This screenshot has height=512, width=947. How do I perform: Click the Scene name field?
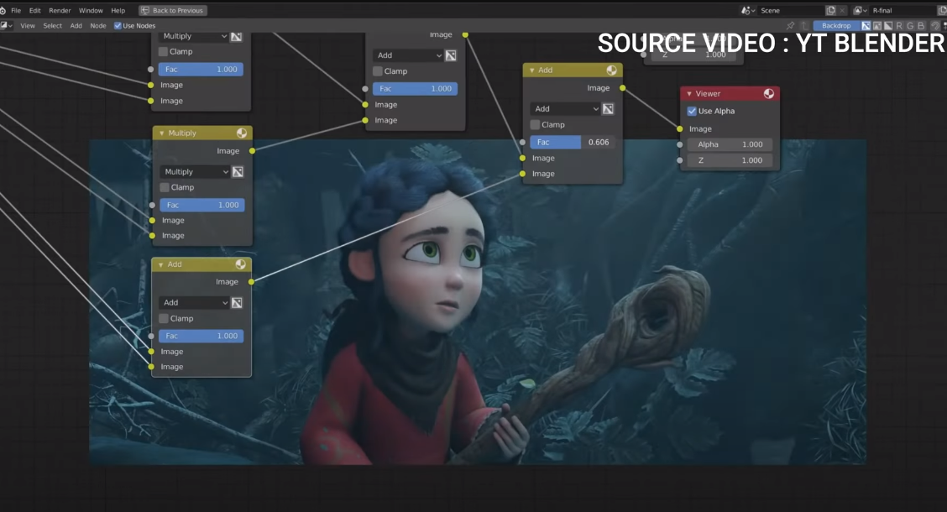[x=790, y=10]
